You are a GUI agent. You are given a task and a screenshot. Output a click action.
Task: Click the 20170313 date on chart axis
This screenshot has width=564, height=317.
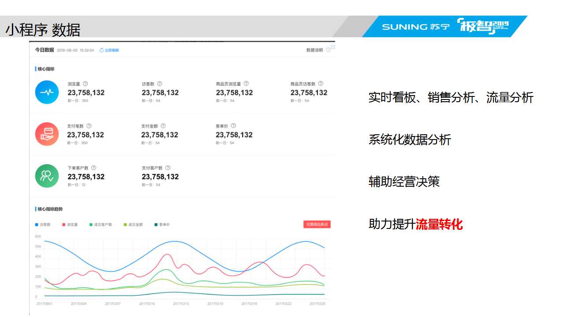181,303
